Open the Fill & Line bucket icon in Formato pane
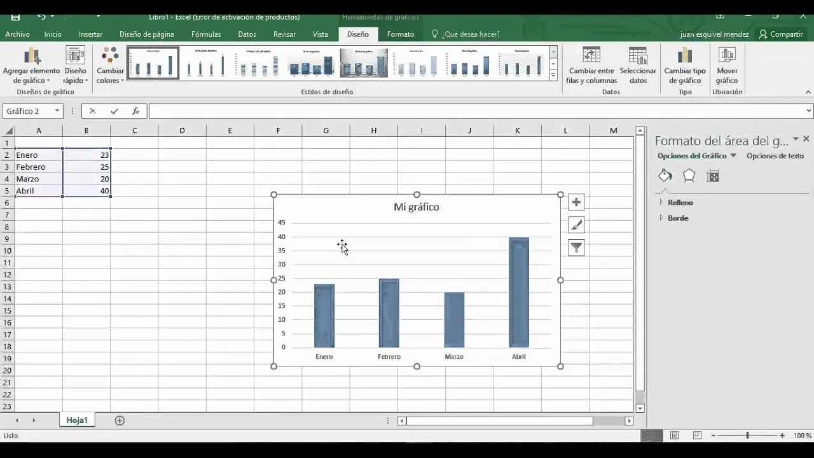This screenshot has height=458, width=814. coord(665,176)
